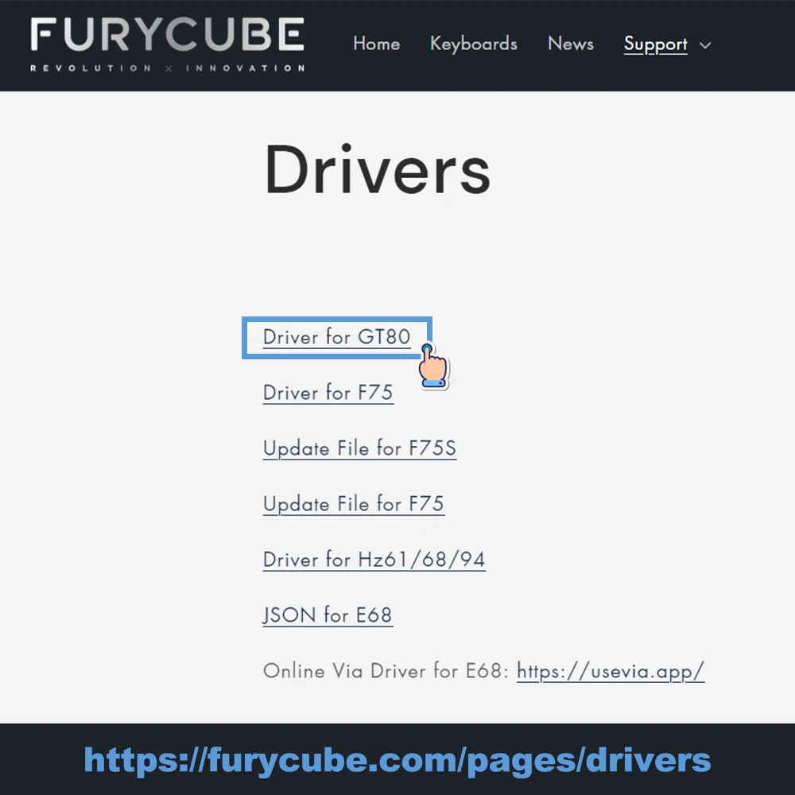Viewport: 795px width, 795px height.
Task: Open the Driver for GT80 link
Action: point(336,337)
